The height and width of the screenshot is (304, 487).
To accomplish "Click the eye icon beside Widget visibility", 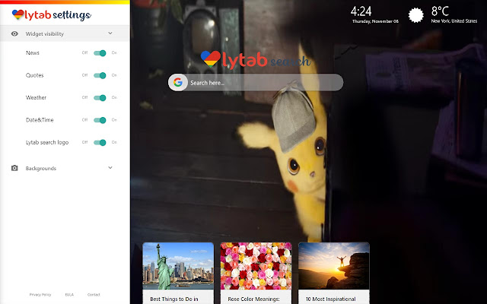I will pyautogui.click(x=14, y=33).
